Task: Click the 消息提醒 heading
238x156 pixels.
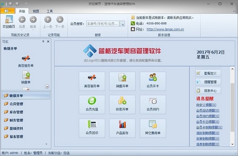Action: (205, 99)
